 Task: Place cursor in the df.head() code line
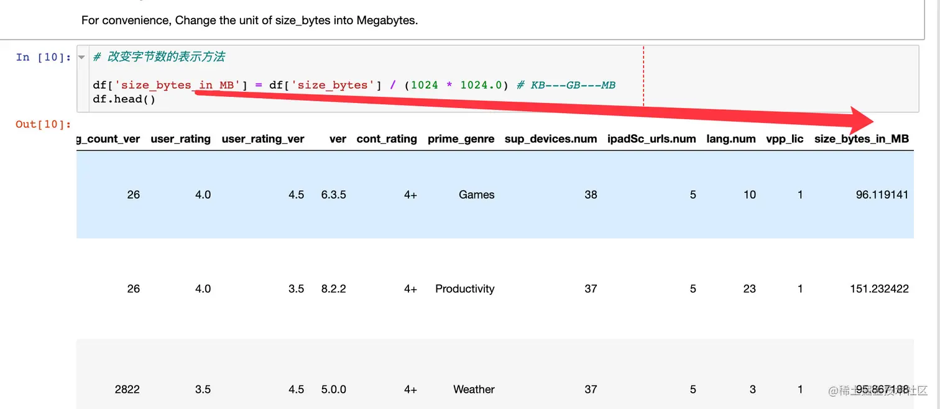coord(124,99)
